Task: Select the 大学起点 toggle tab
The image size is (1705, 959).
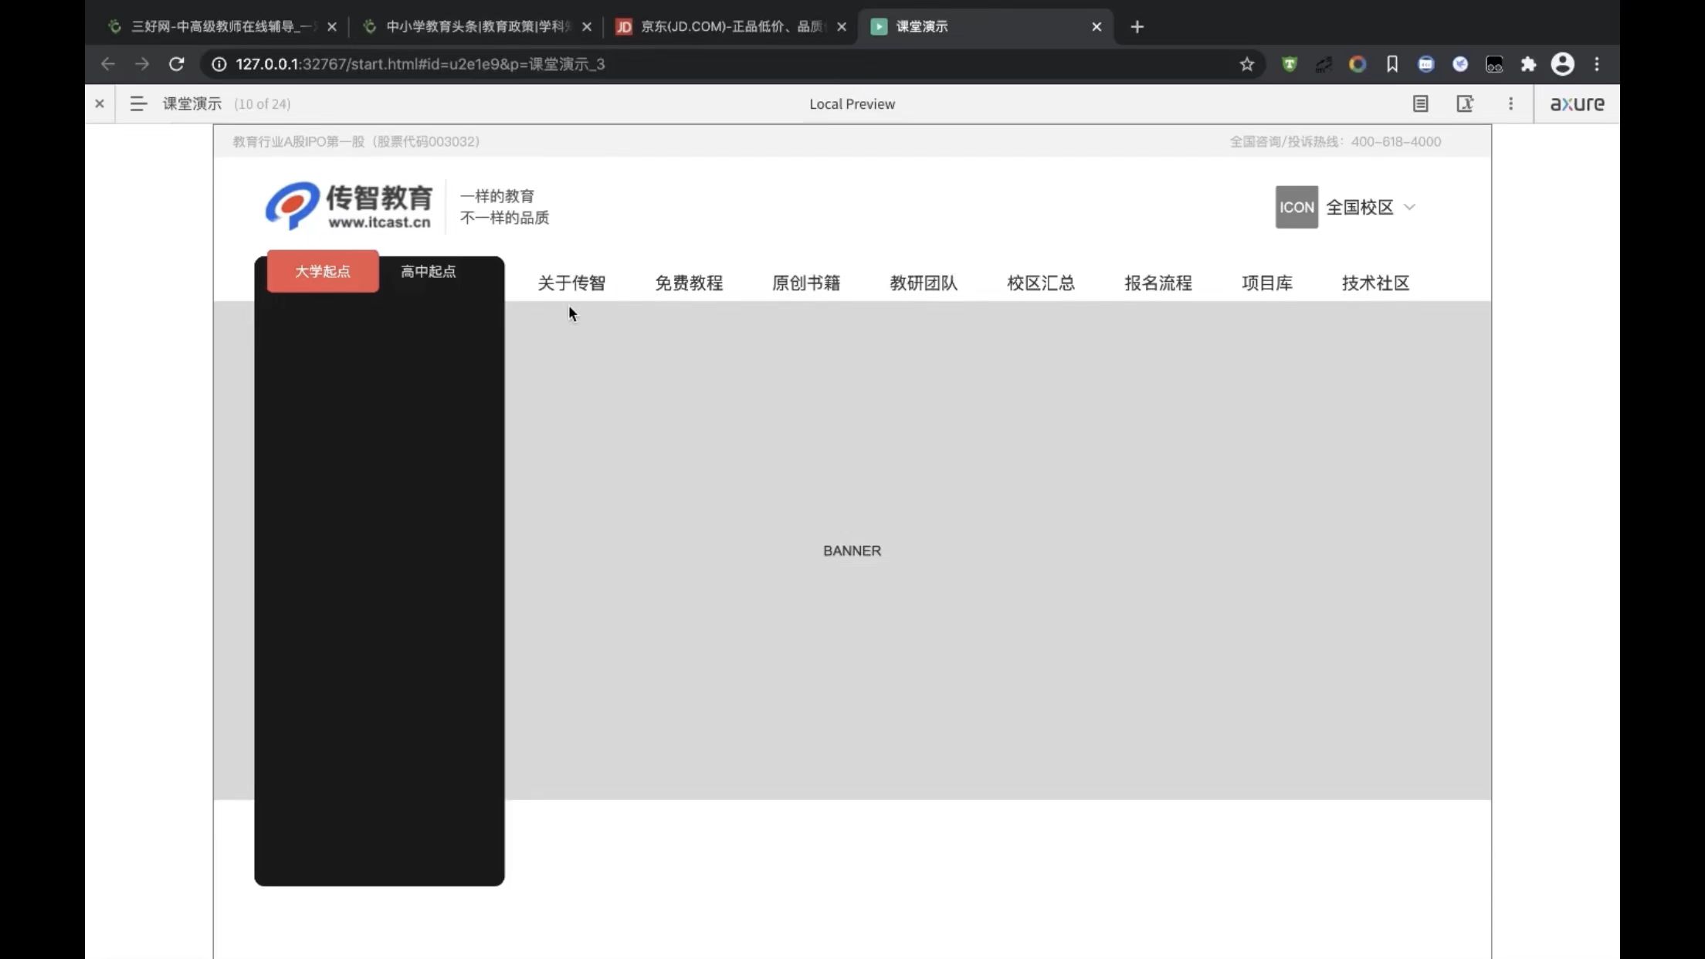Action: pyautogui.click(x=323, y=271)
